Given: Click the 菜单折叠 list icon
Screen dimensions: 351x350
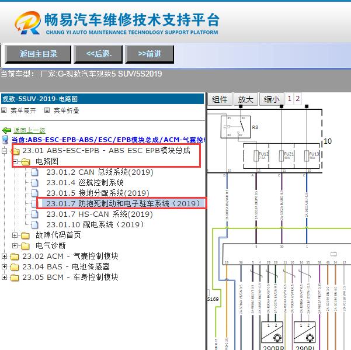Looking at the screenshot, I should pos(47,110).
